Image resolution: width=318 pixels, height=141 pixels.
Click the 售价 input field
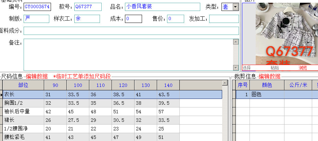click(176, 19)
